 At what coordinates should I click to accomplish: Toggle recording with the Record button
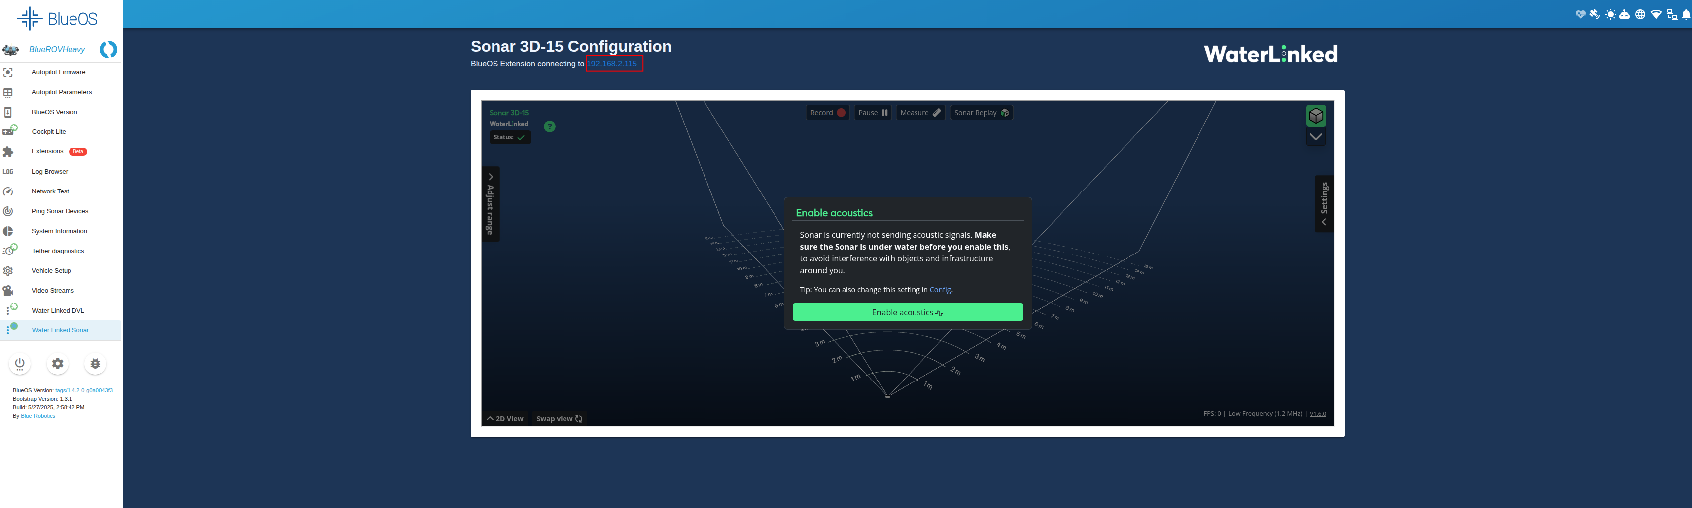point(827,113)
